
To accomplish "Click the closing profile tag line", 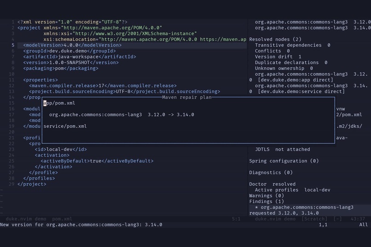I will pyautogui.click(x=44, y=172).
